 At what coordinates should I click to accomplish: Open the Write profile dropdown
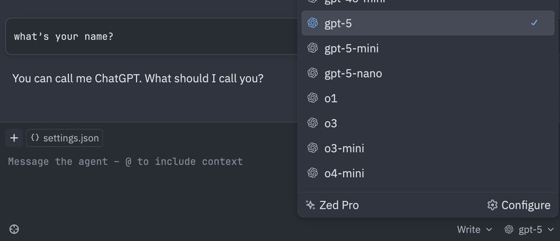pos(474,230)
